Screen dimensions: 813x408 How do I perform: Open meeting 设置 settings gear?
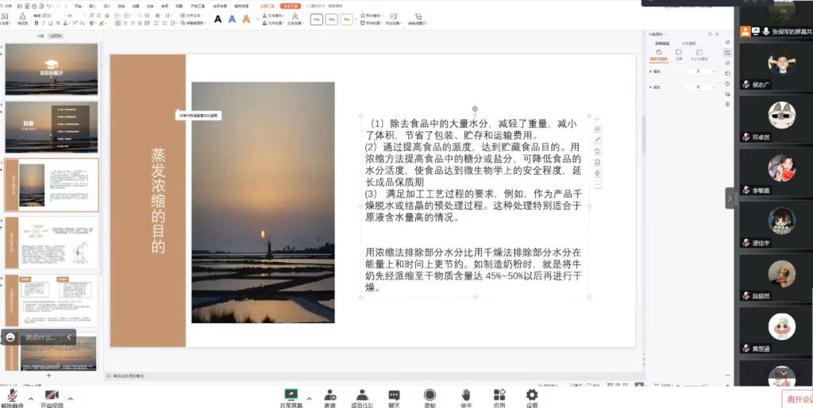pos(532,395)
